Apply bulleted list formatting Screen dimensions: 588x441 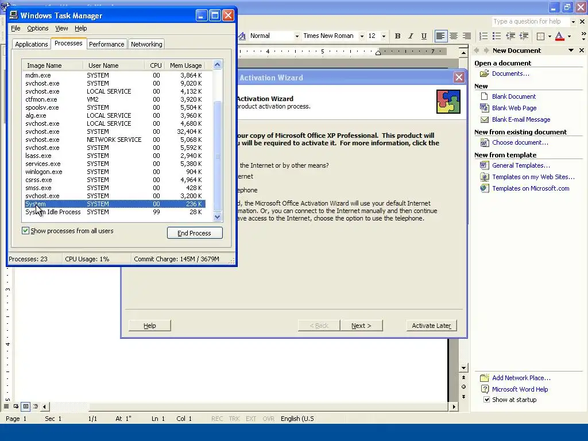pyautogui.click(x=497, y=36)
